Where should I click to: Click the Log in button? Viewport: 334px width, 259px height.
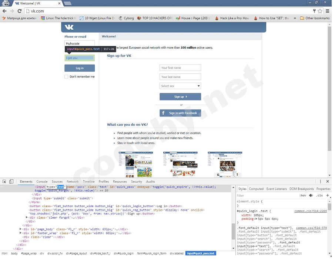pos(80,68)
